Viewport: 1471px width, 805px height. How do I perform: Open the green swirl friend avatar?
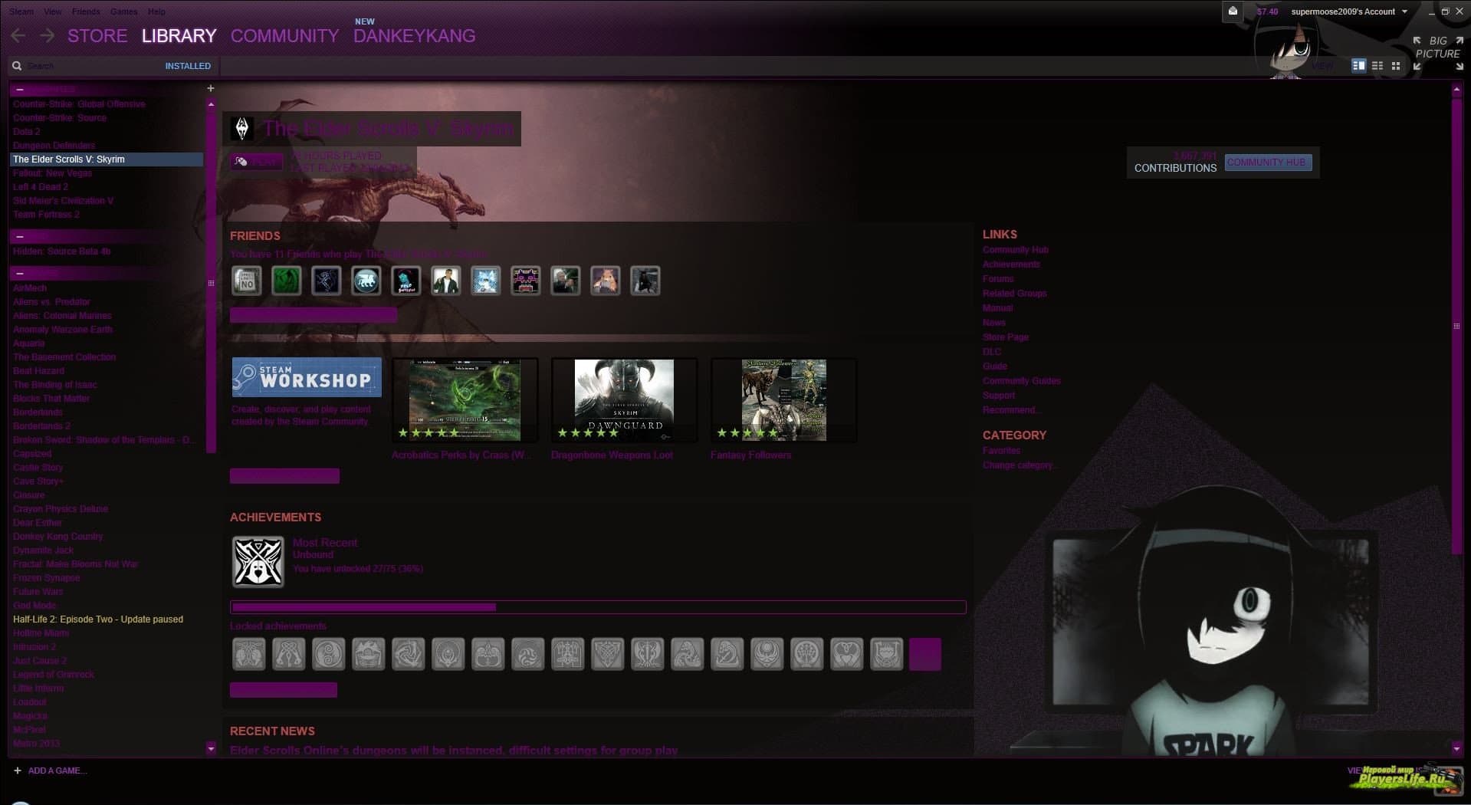point(287,281)
